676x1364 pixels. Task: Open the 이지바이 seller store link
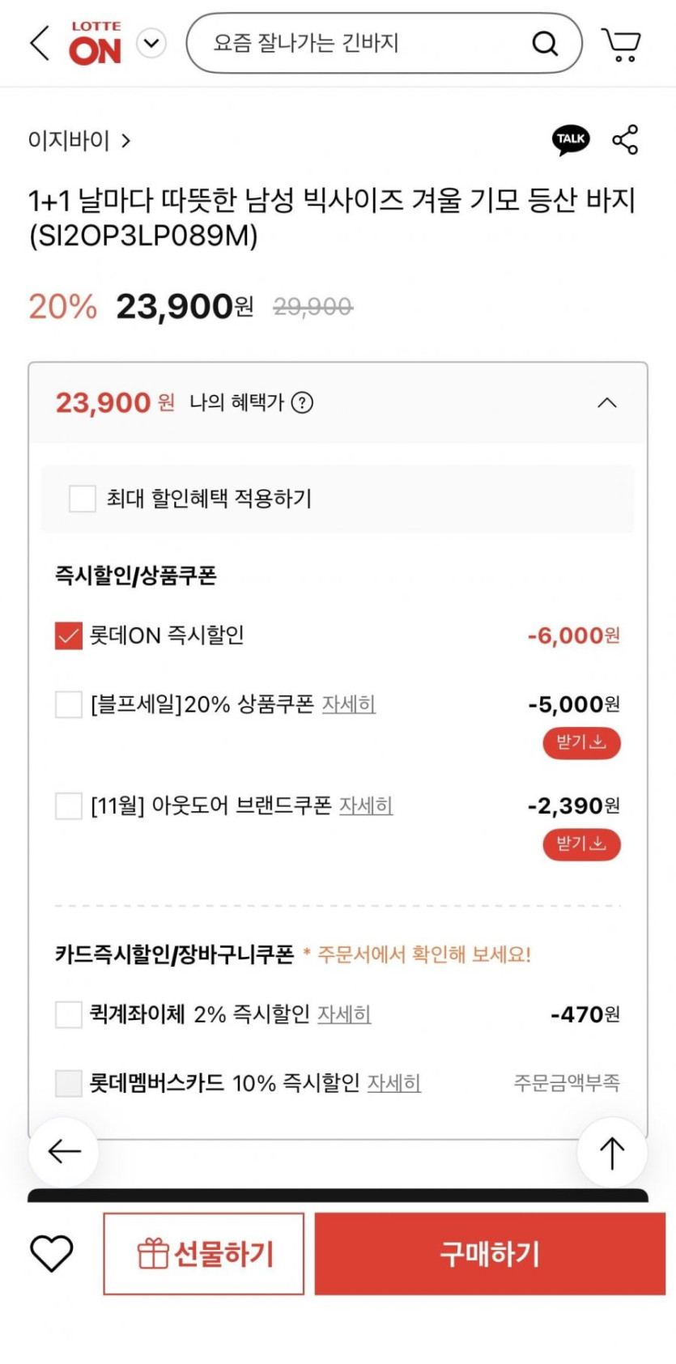pos(79,141)
